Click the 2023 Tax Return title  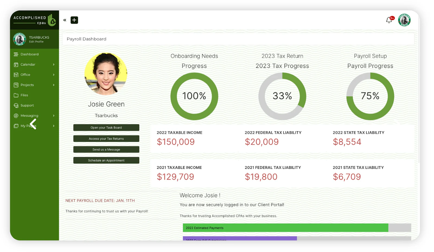(282, 56)
